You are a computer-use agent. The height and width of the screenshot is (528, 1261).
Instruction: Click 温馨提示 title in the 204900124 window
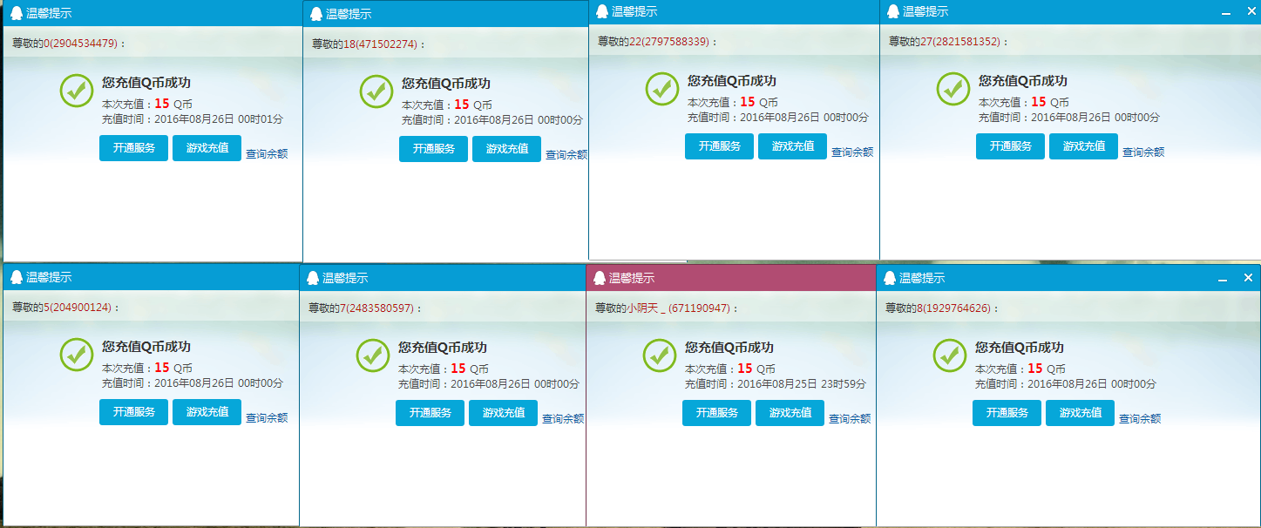point(49,277)
